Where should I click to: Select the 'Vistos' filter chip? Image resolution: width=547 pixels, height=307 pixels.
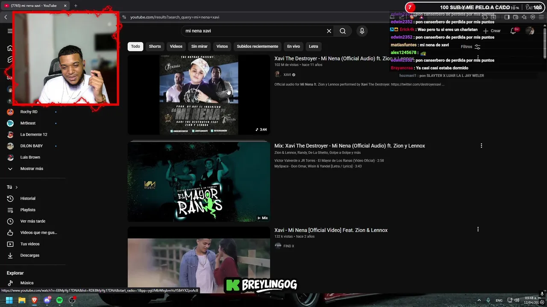pos(222,46)
